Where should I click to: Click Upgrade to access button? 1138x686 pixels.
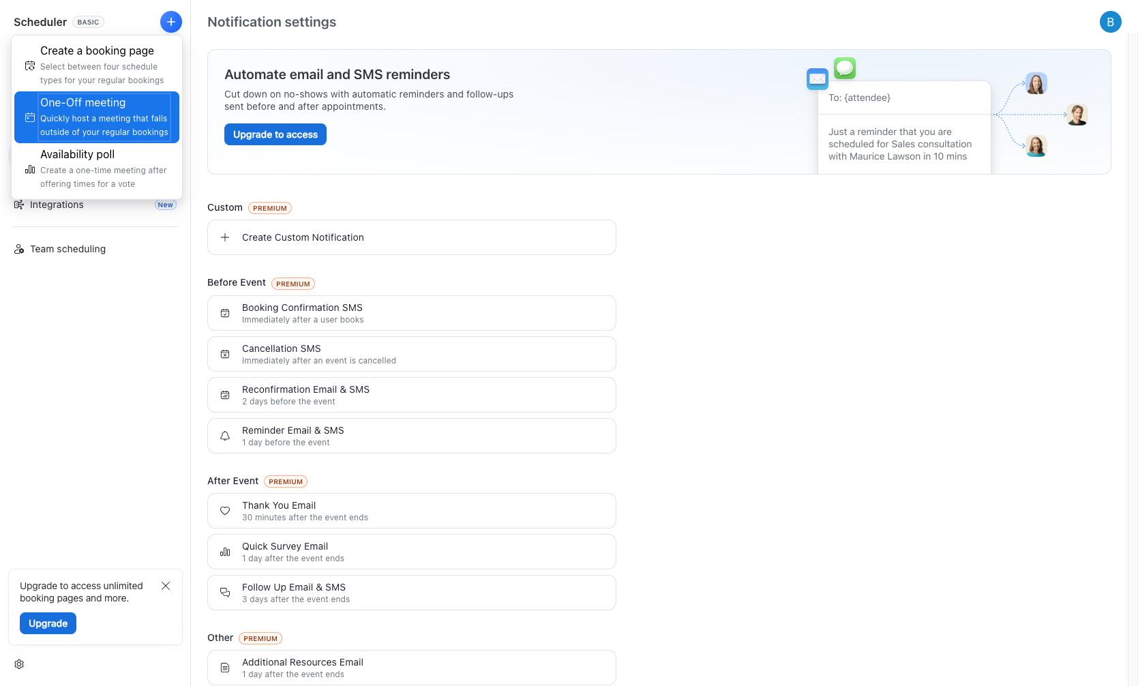point(275,134)
